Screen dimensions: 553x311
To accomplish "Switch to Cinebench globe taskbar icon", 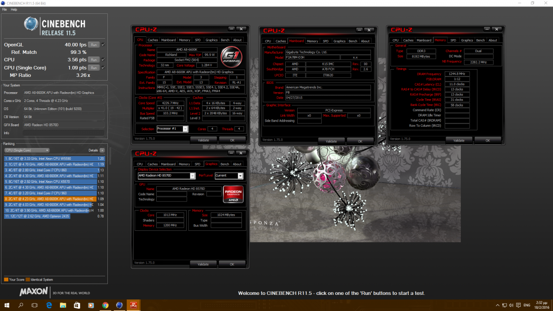I will [119, 305].
